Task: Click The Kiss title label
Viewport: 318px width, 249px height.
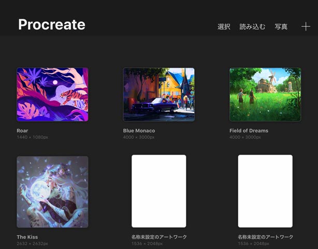Action: [x=27, y=237]
